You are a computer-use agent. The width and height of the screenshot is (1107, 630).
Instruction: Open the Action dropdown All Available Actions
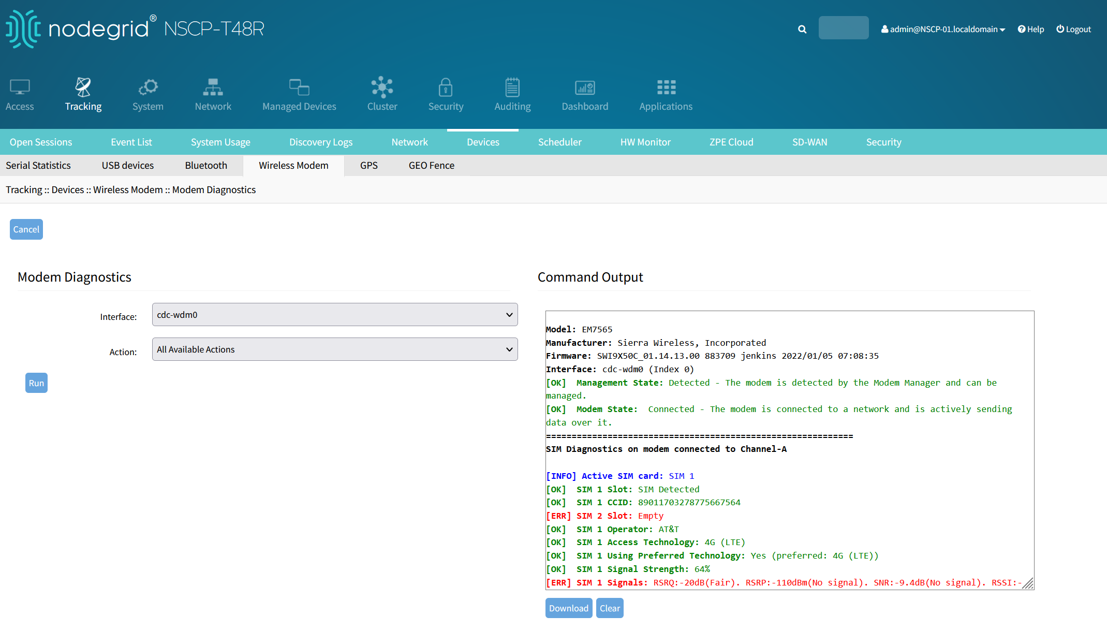click(335, 349)
